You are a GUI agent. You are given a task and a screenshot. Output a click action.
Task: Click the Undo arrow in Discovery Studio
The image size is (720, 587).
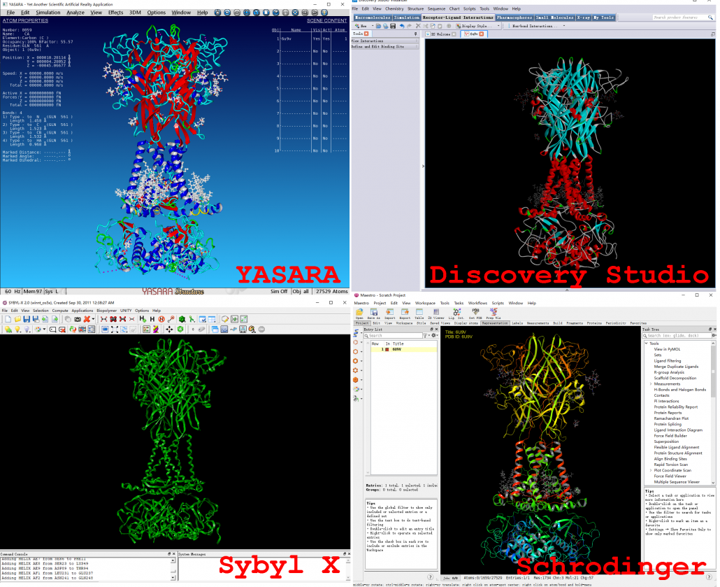[x=401, y=26]
